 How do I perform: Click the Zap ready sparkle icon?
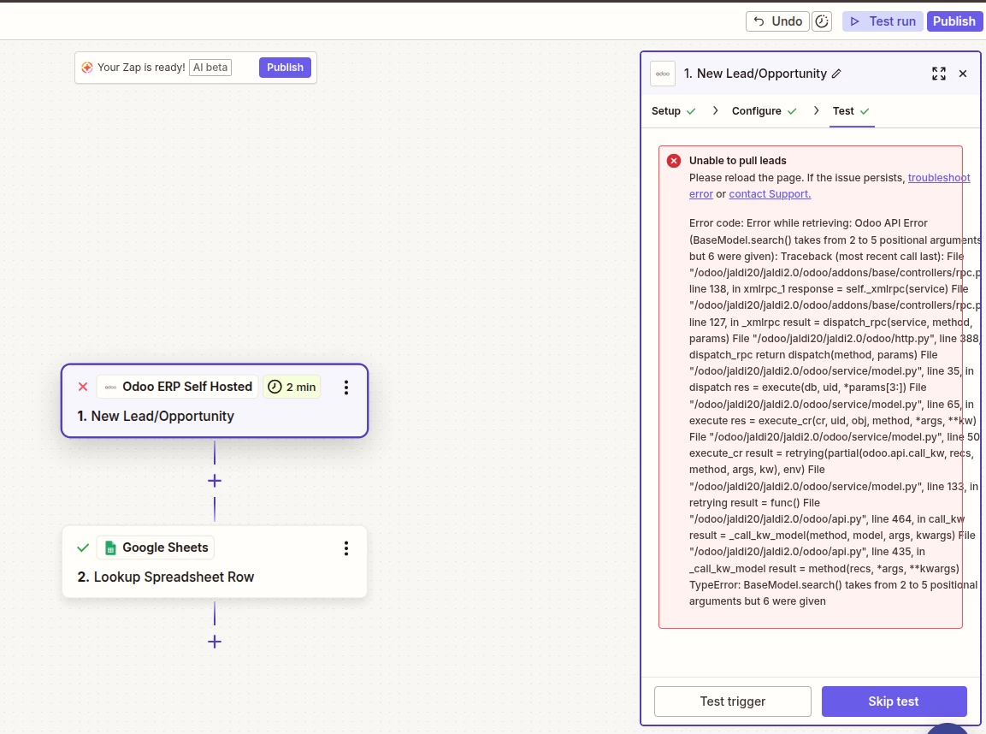(86, 68)
